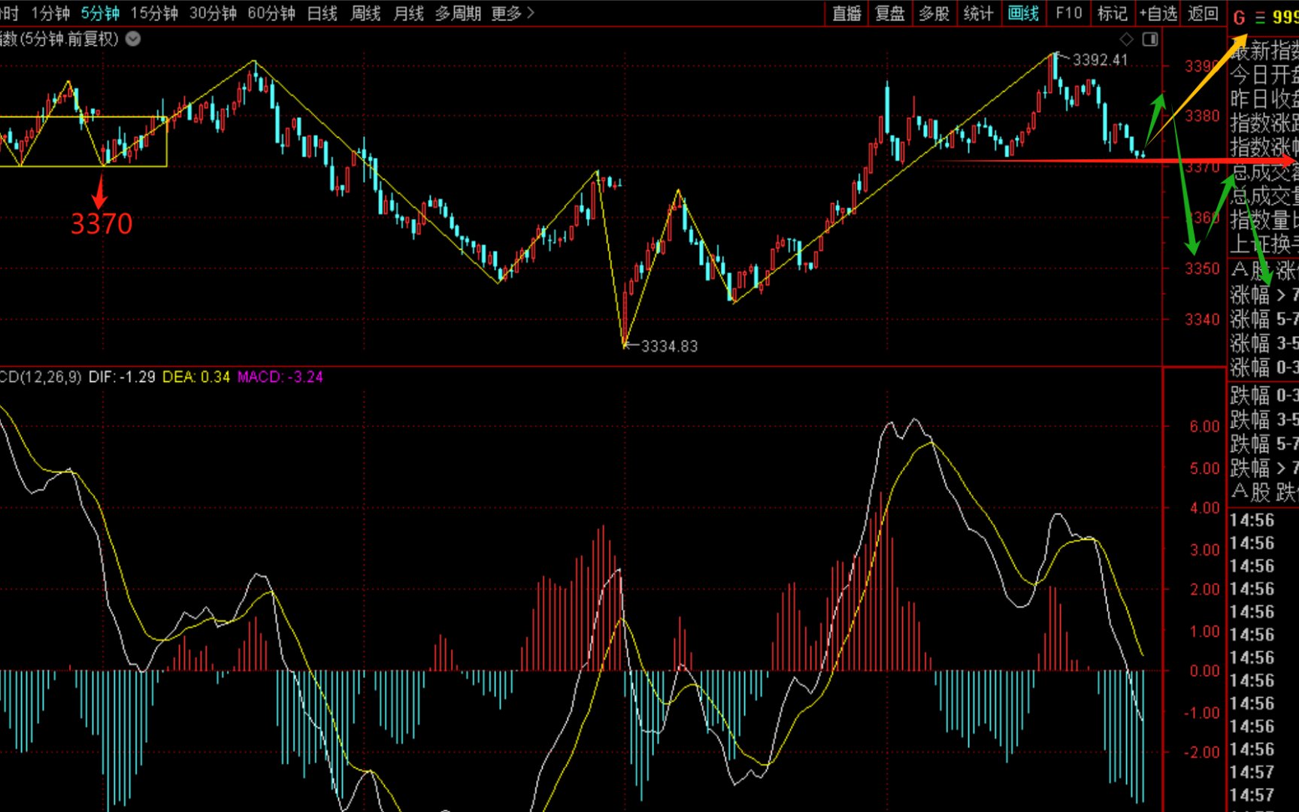The width and height of the screenshot is (1299, 812).
Task: Open the 多周期 view
Action: click(458, 14)
